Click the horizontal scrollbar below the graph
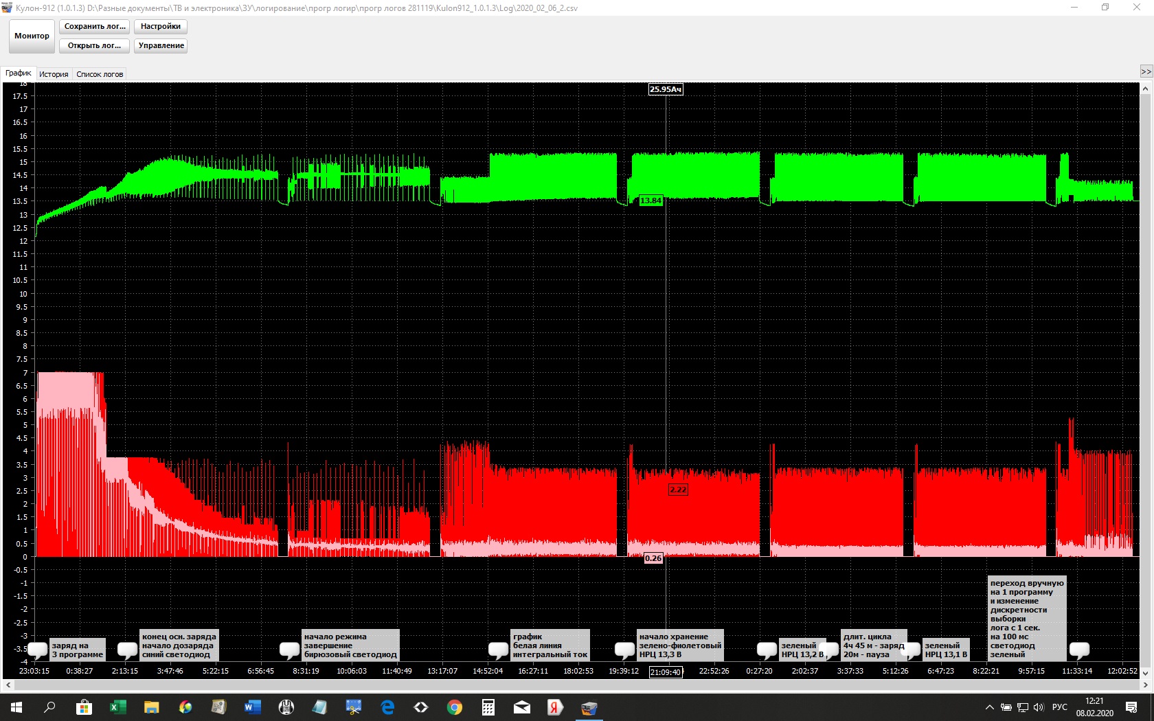Image resolution: width=1154 pixels, height=721 pixels. point(577,685)
